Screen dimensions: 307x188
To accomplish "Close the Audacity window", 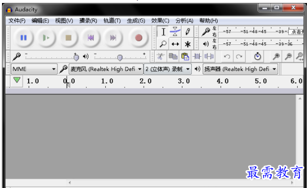I will coord(293,8).
